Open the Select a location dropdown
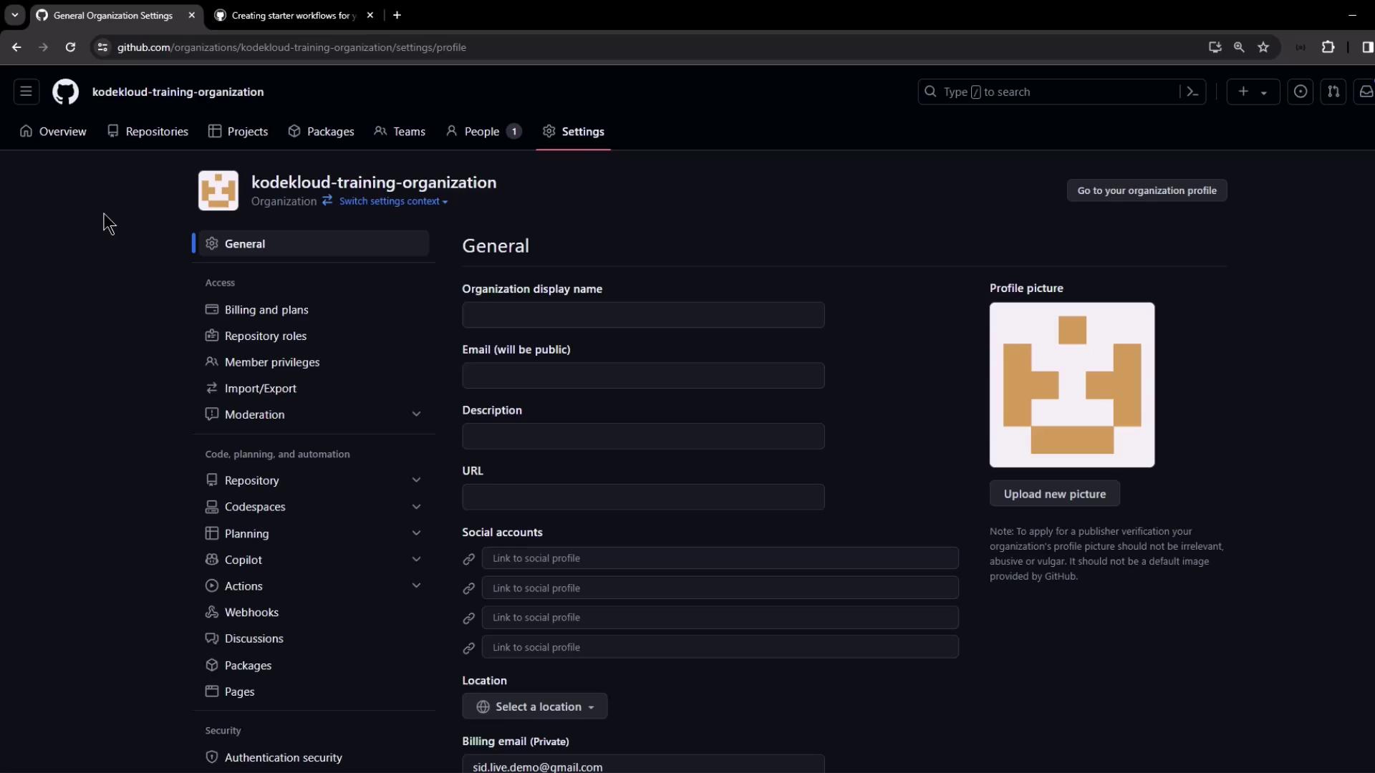This screenshot has height=773, width=1375. coord(535,706)
